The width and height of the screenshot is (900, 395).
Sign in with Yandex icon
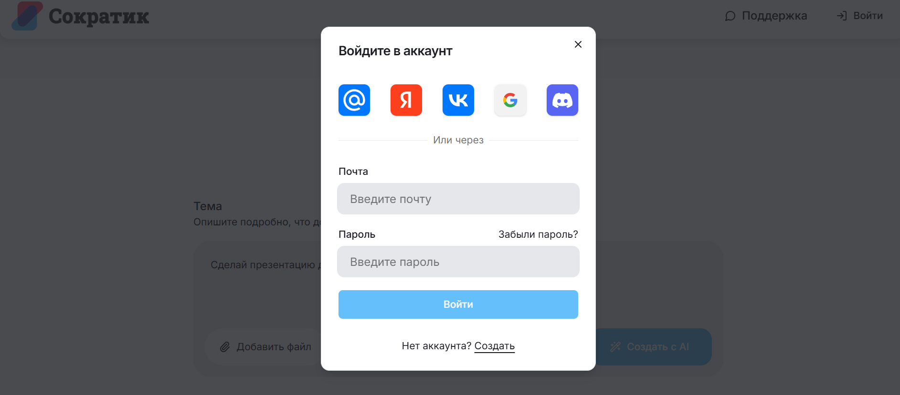click(x=406, y=100)
